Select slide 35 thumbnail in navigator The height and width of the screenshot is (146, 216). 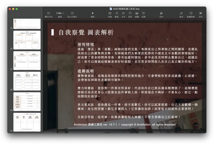pyautogui.click(x=27, y=24)
